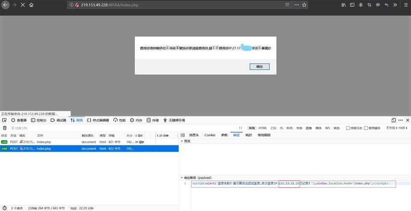Filter requests by 图像 (Images)
This screenshot has width=411, height=211.
coord(309,128)
